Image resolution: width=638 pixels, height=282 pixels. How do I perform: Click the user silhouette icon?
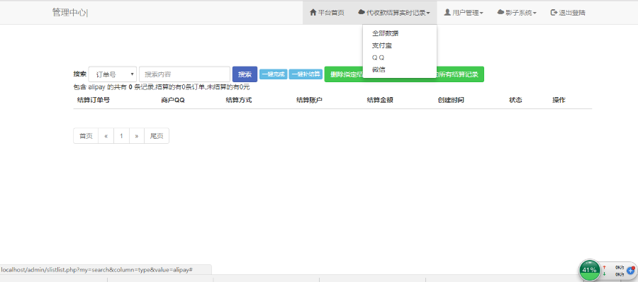447,12
